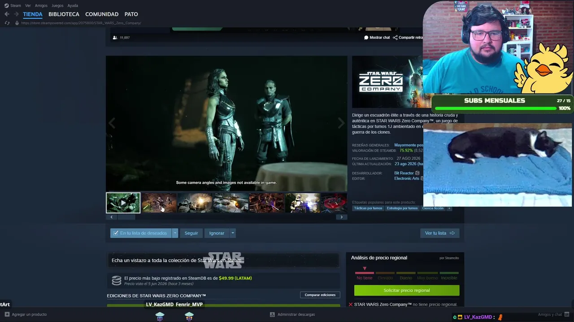The image size is (574, 322).
Task: Click the padlock security icon
Action: tap(17, 23)
